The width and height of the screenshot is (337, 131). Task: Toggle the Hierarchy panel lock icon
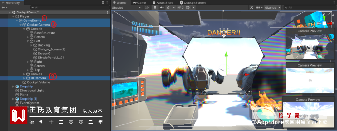click(103, 2)
